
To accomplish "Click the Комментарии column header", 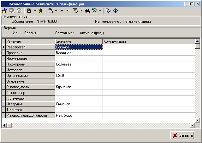I will 148,41.
